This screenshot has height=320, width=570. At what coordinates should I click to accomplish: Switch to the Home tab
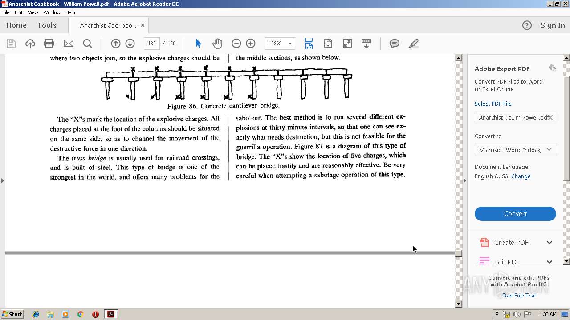pyautogui.click(x=16, y=25)
